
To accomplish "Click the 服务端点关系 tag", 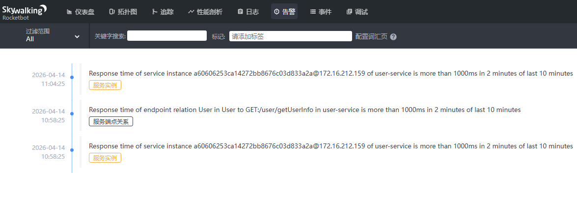I will pos(111,121).
